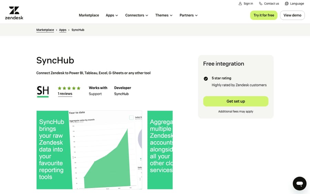Expand the Connectors dropdown menu
The height and width of the screenshot is (194, 310).
coord(137,15)
